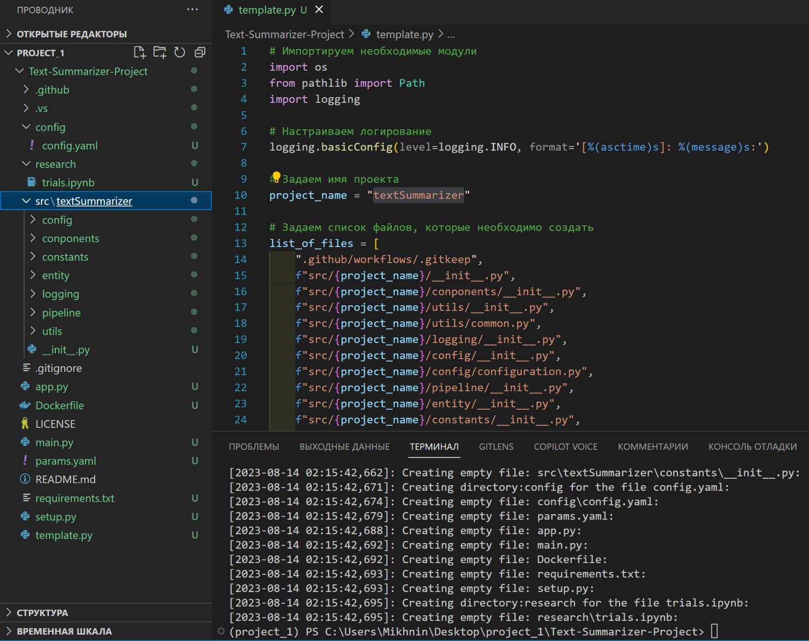The width and height of the screenshot is (809, 641).
Task: Click the New File icon in explorer header
Action: (140, 52)
